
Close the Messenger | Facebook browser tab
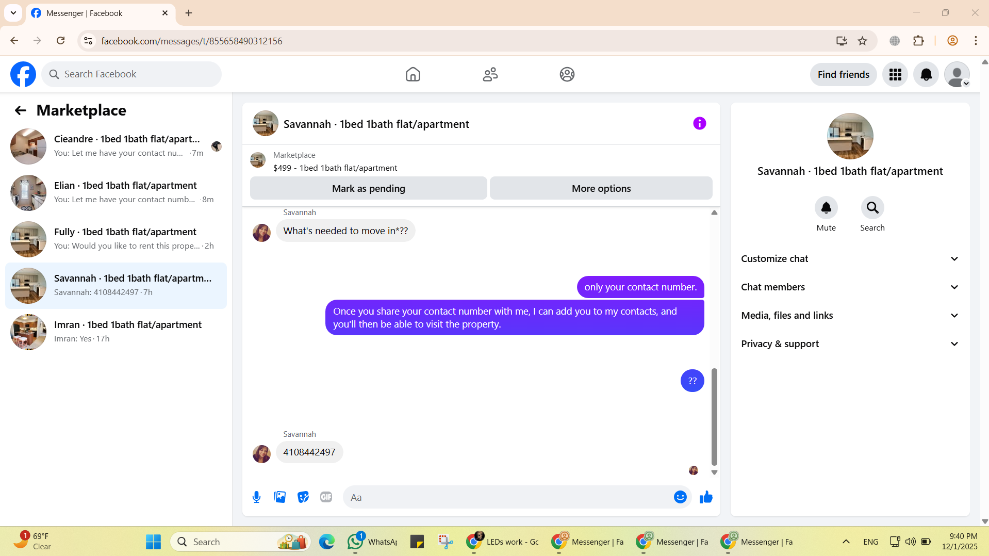[165, 13]
